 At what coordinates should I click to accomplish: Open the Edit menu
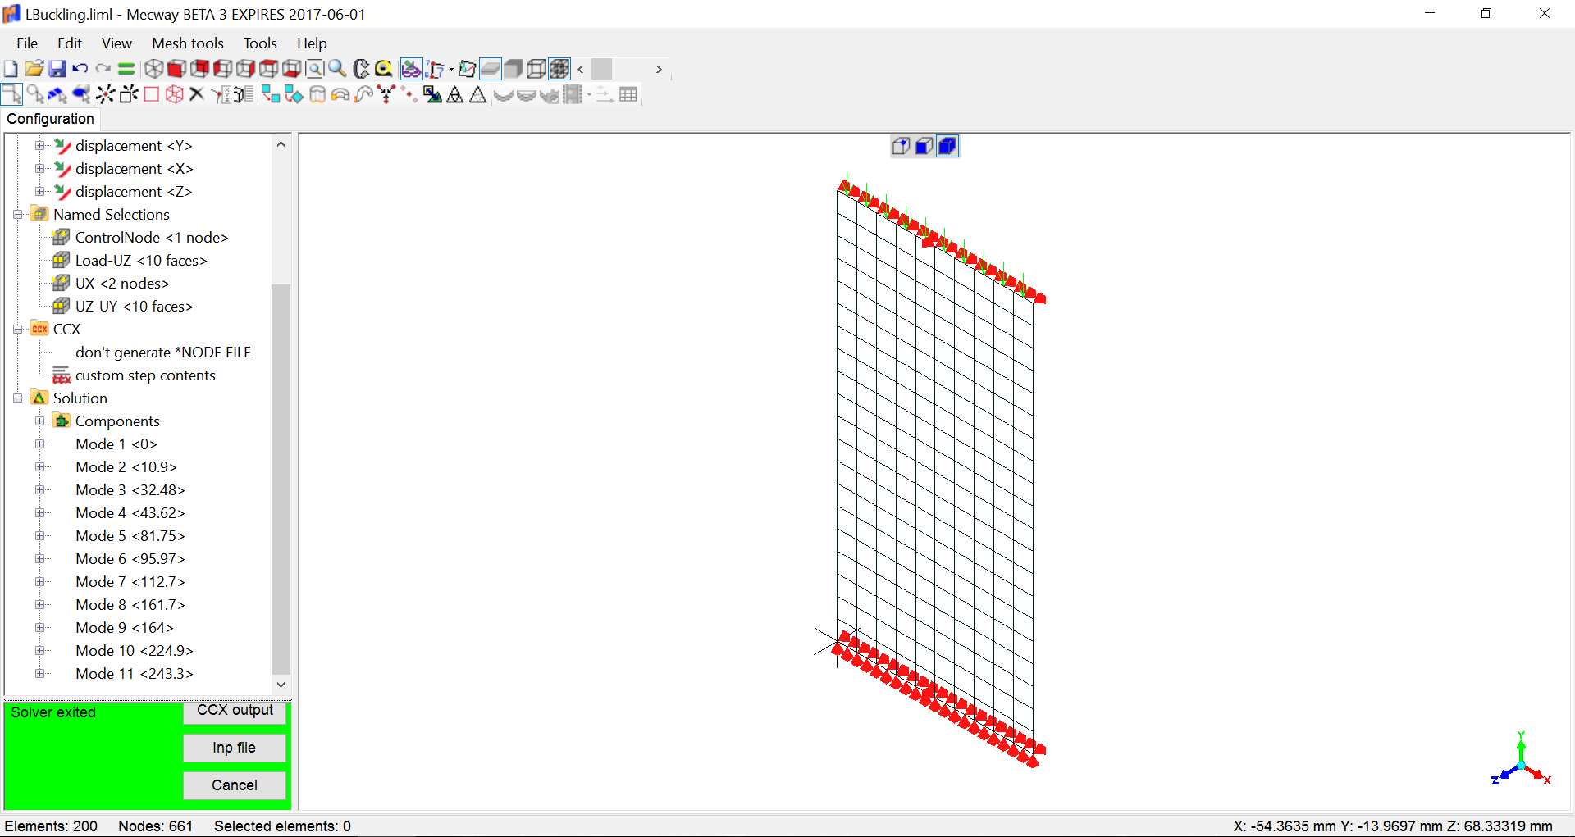(70, 43)
